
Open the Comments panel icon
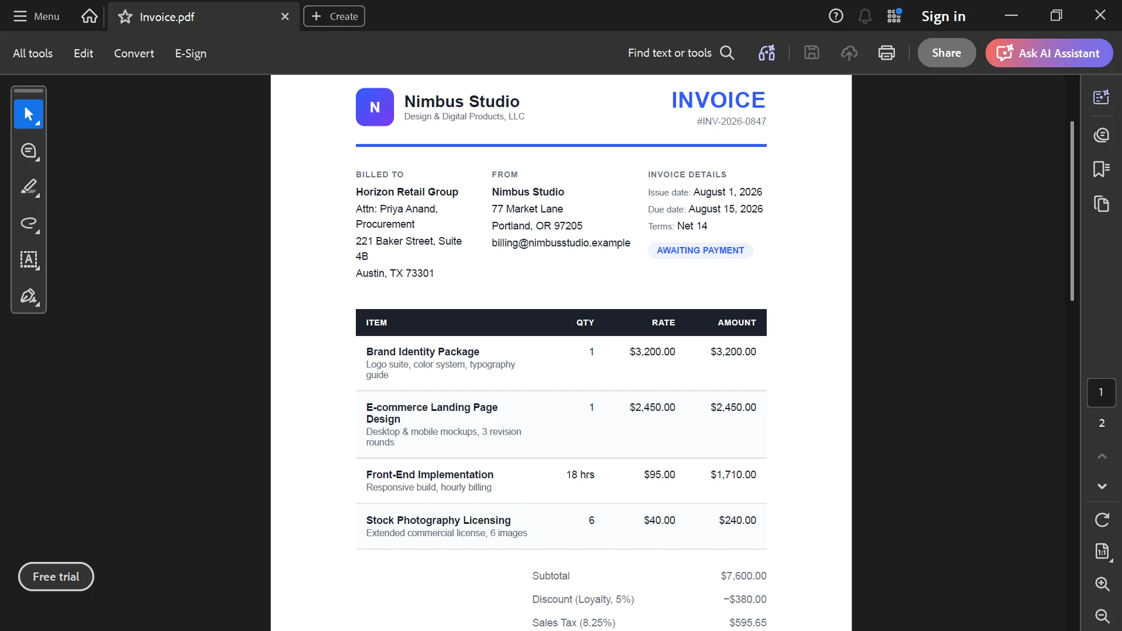1102,135
